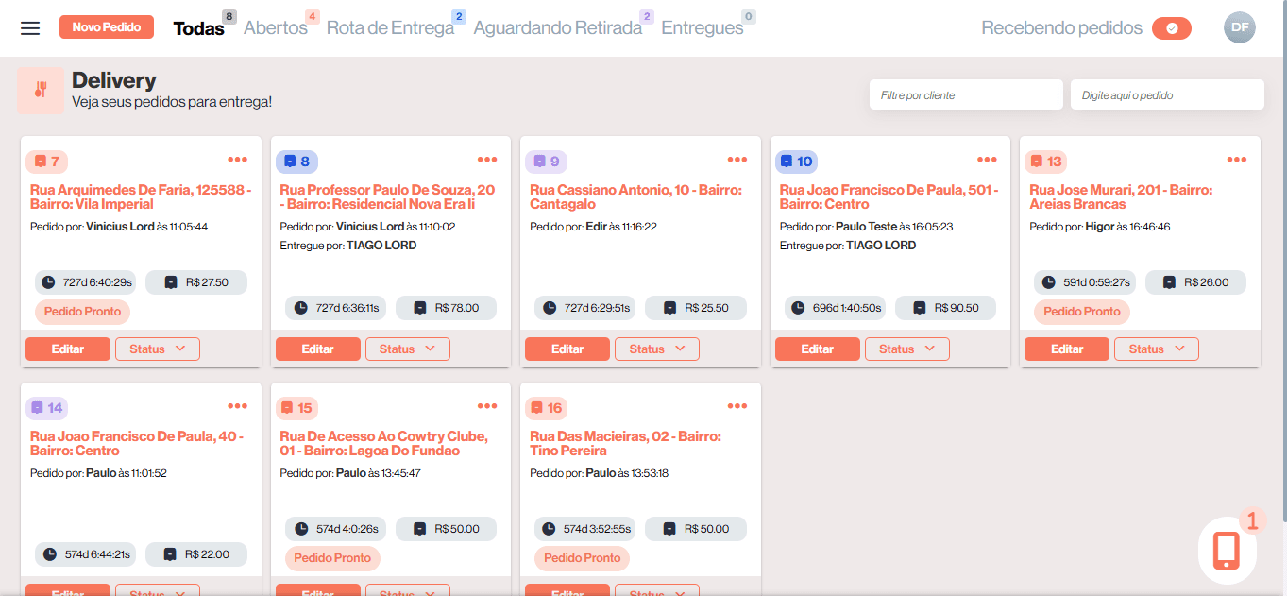Click the order 14 number badge

pyautogui.click(x=47, y=408)
